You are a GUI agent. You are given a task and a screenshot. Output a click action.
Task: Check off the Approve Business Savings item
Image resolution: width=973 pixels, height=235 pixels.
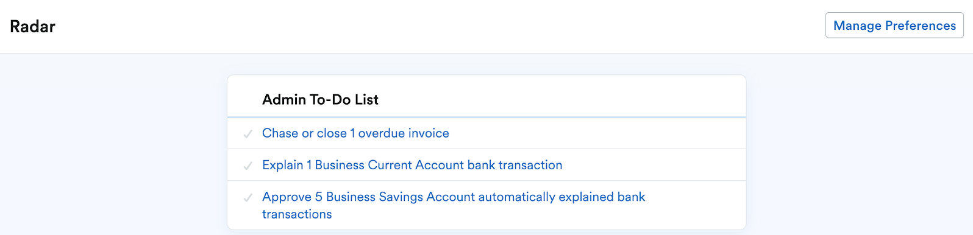point(248,198)
